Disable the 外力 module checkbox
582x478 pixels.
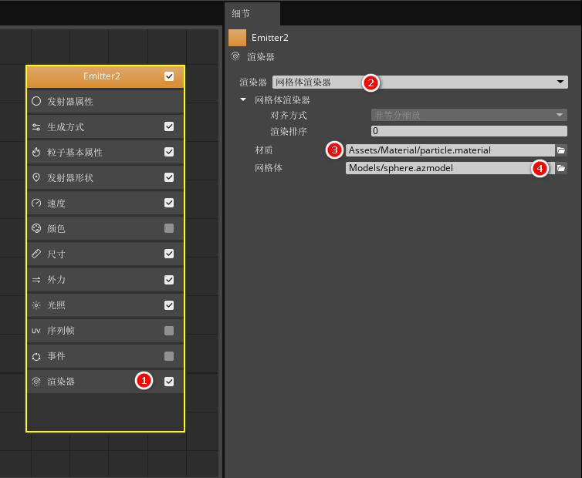tap(169, 280)
